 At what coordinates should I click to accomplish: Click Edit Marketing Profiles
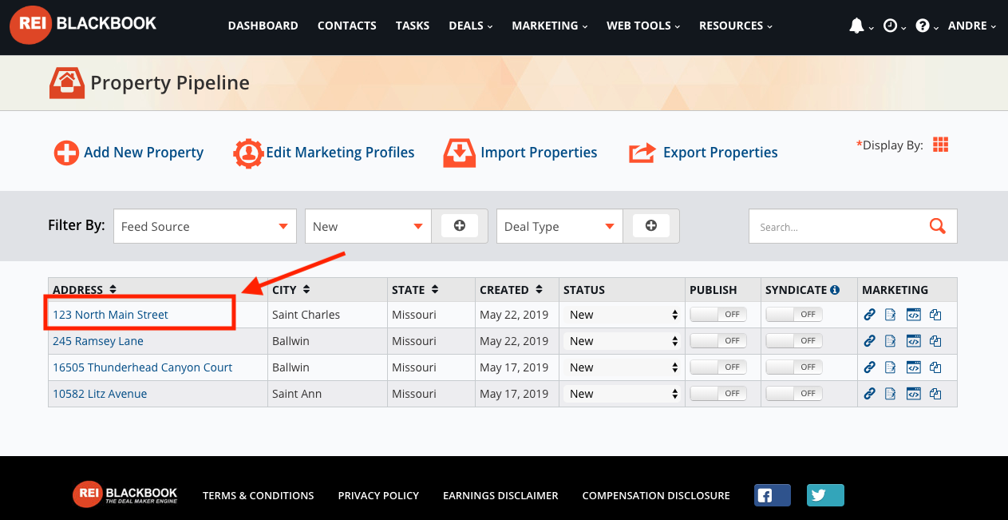point(324,153)
